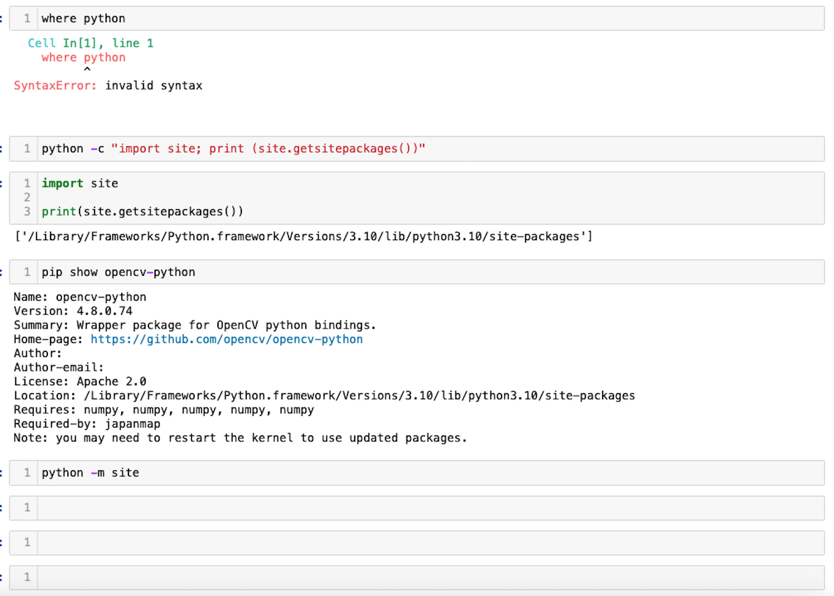The image size is (834, 596).
Task: Click the "Cell In[1], line 1" traceback header
Action: coord(91,43)
